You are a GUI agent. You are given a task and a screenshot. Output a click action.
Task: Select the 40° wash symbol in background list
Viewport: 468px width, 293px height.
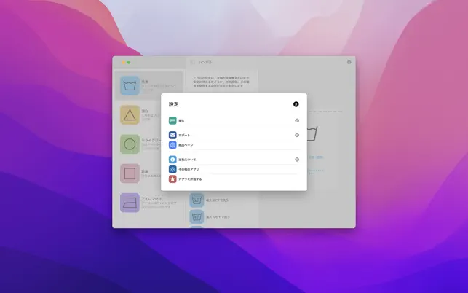point(197,216)
